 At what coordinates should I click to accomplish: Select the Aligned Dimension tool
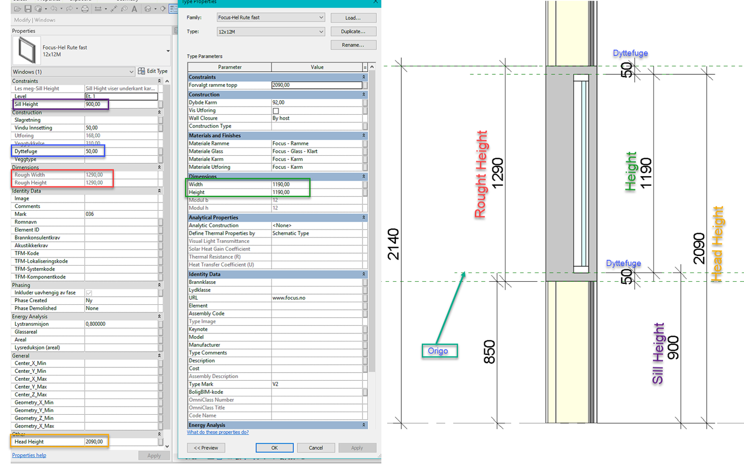[x=114, y=9]
